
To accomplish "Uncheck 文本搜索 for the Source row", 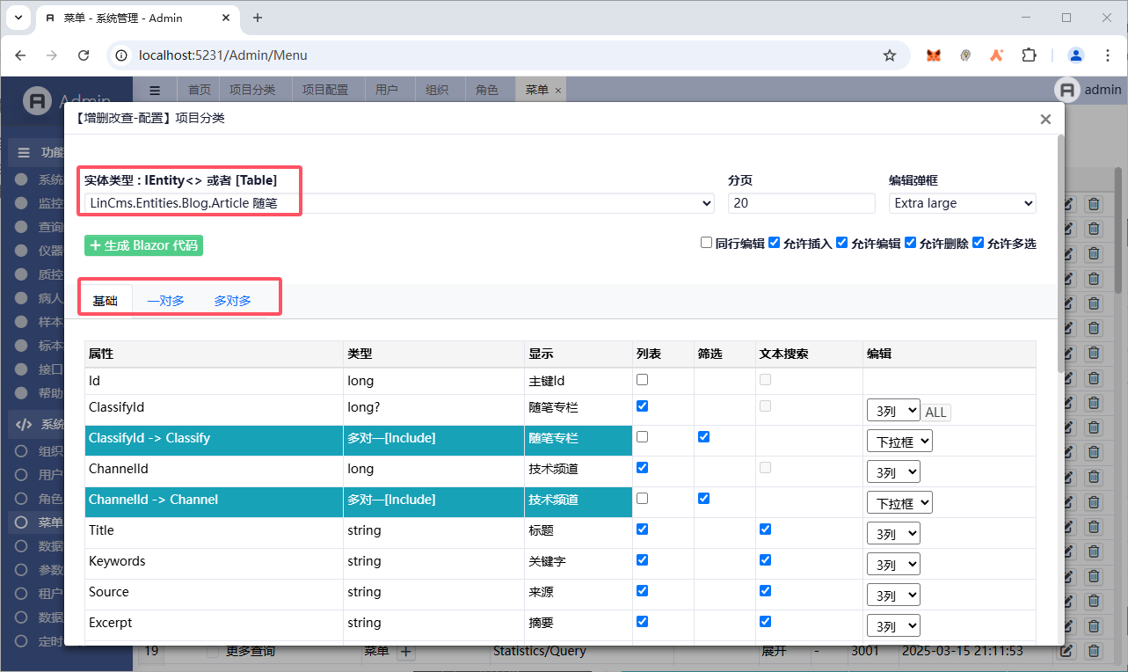I will [765, 591].
